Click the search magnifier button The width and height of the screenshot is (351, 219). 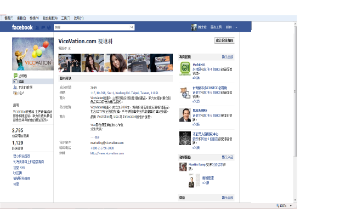(132, 27)
